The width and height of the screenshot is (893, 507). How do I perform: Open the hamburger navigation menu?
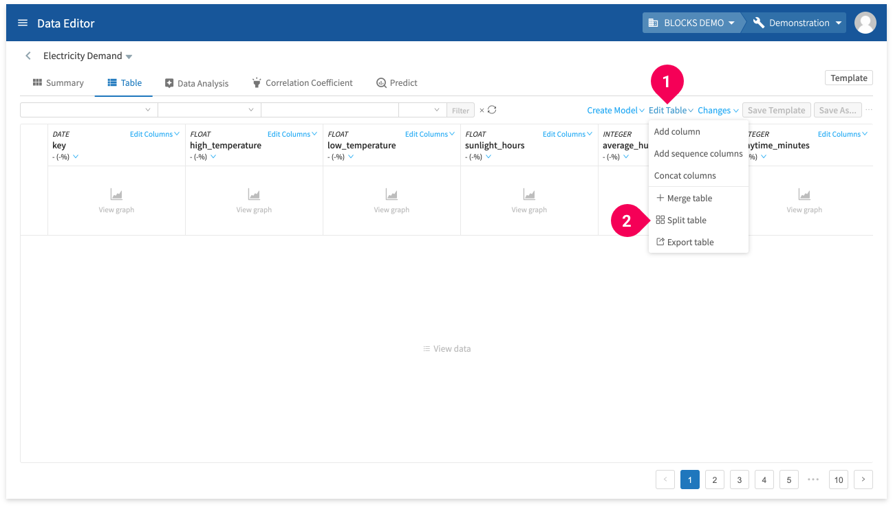click(x=23, y=23)
